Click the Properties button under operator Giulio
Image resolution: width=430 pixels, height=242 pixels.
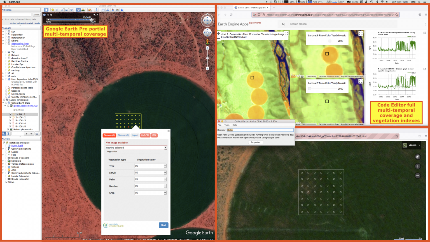click(255, 142)
